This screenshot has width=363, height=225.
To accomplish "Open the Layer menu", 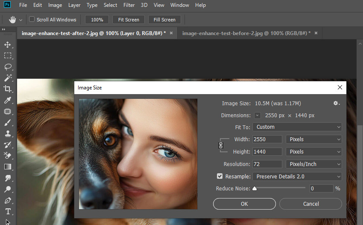I will pyautogui.click(x=74, y=5).
